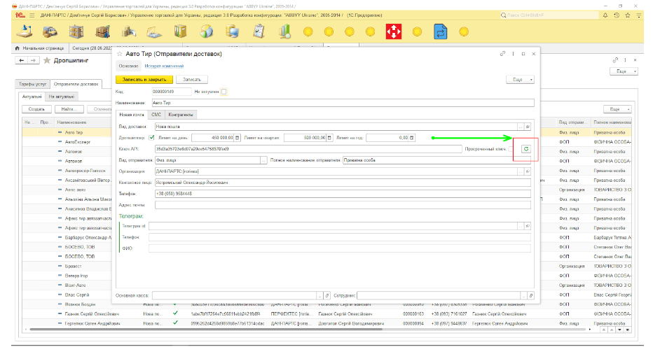The width and height of the screenshot is (653, 354).
Task: Expand the Еще dropdown in the form
Action: click(x=520, y=80)
